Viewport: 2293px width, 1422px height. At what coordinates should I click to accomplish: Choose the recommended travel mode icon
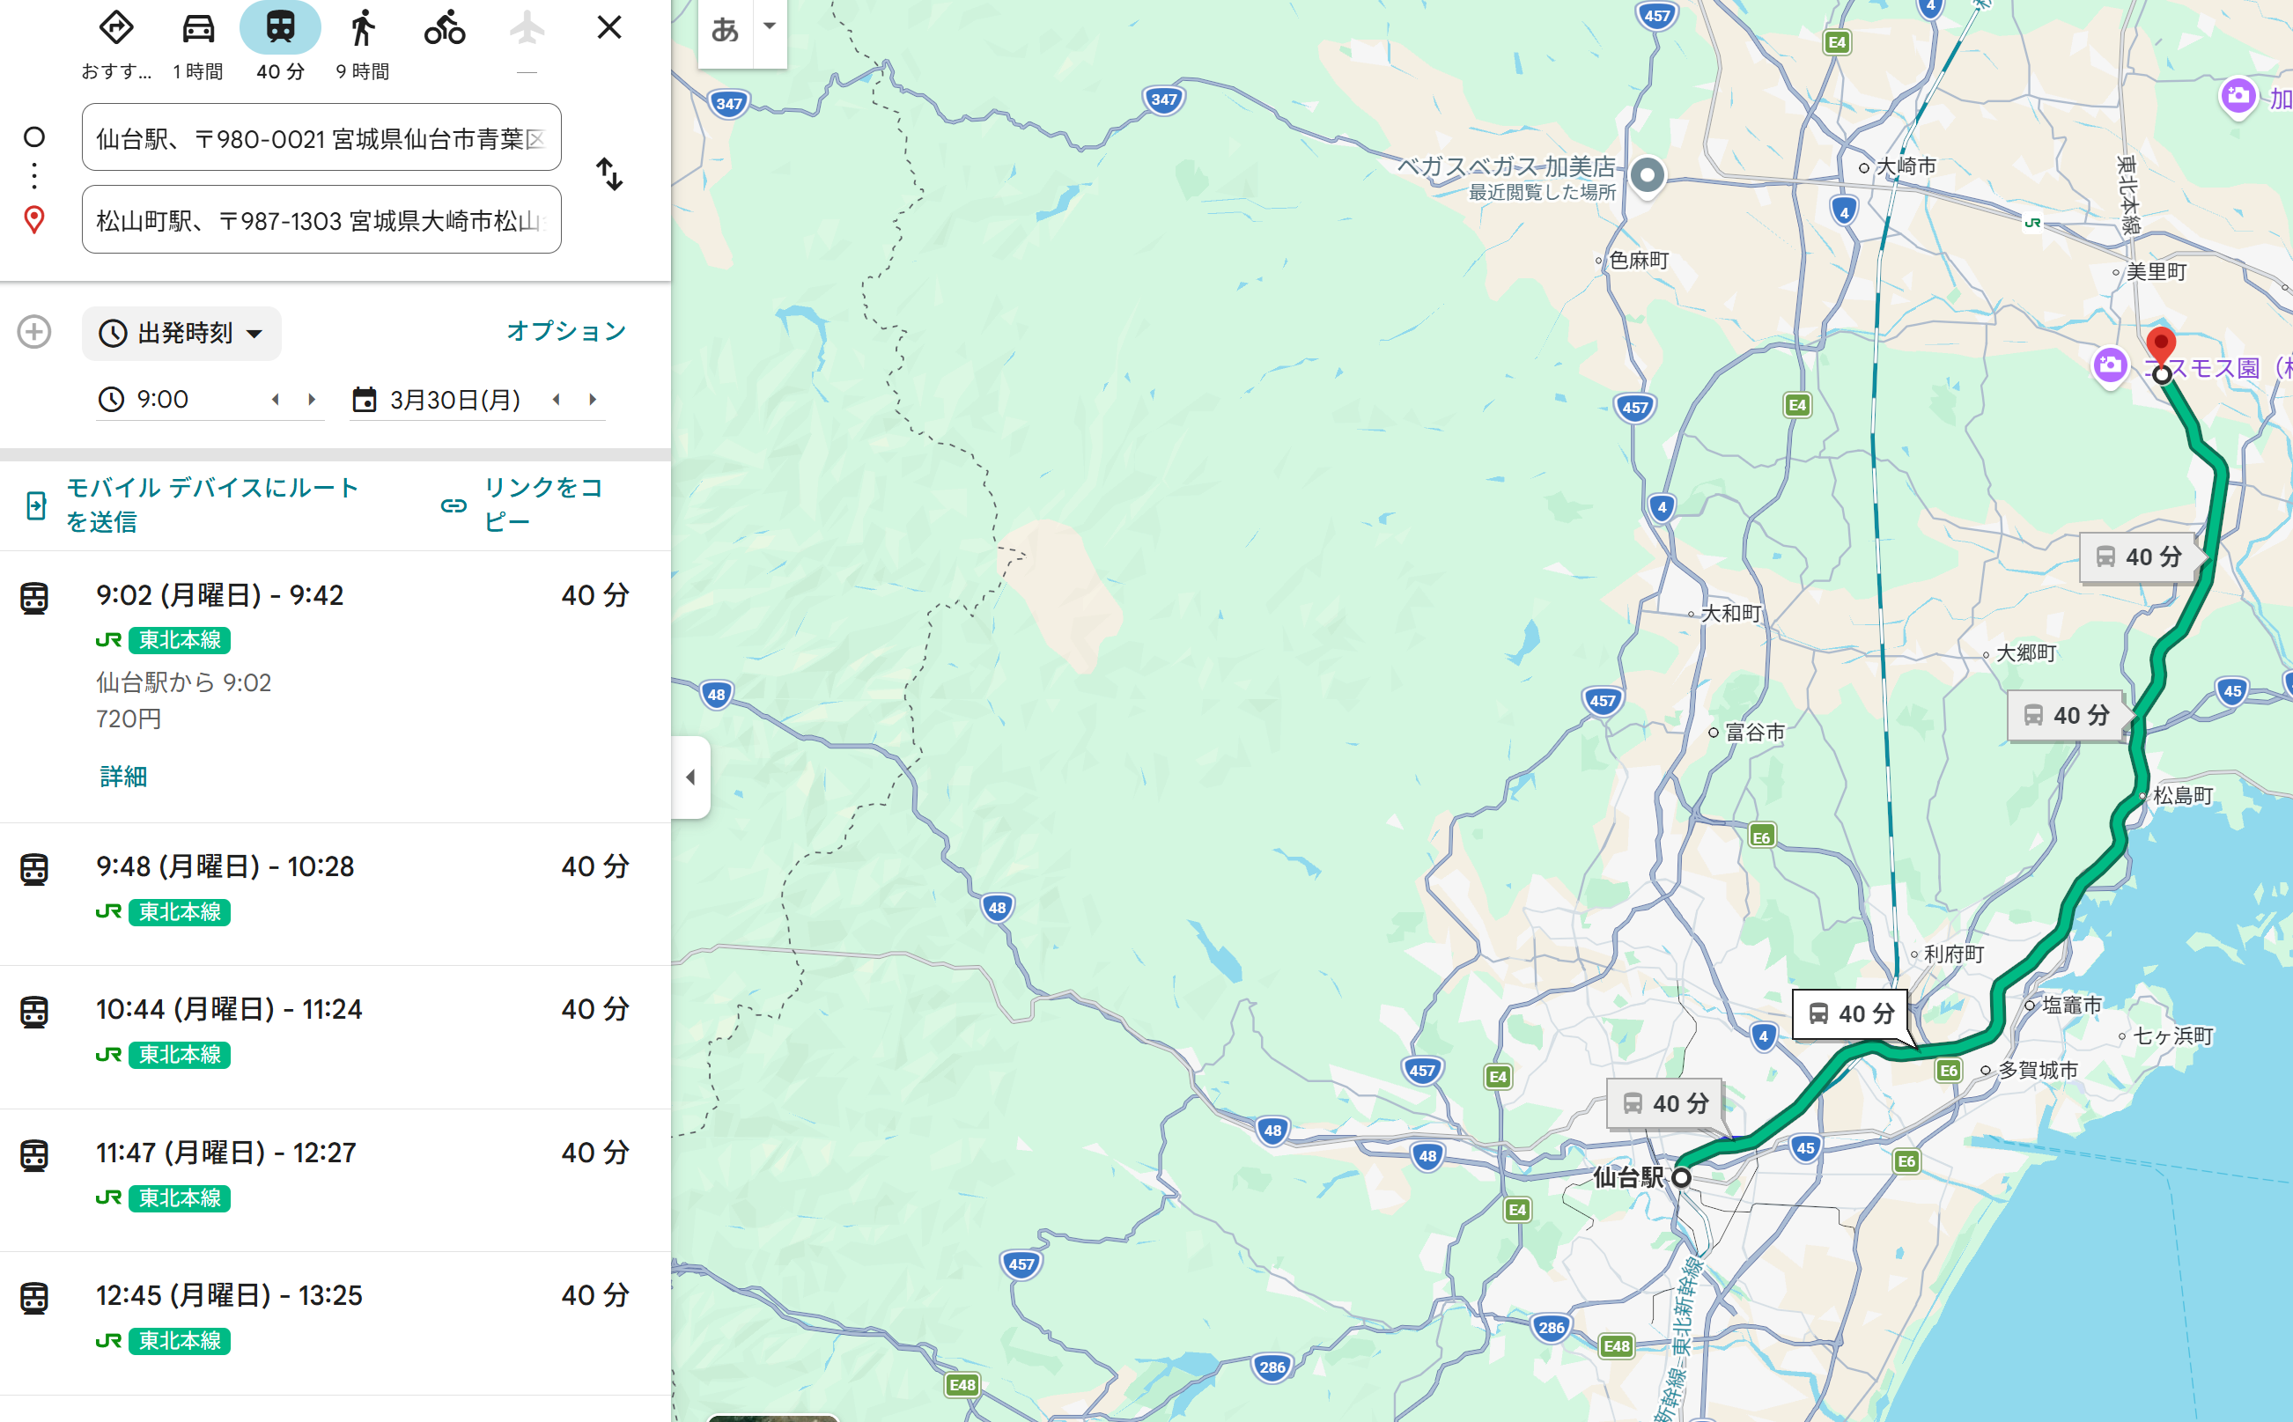[x=115, y=28]
